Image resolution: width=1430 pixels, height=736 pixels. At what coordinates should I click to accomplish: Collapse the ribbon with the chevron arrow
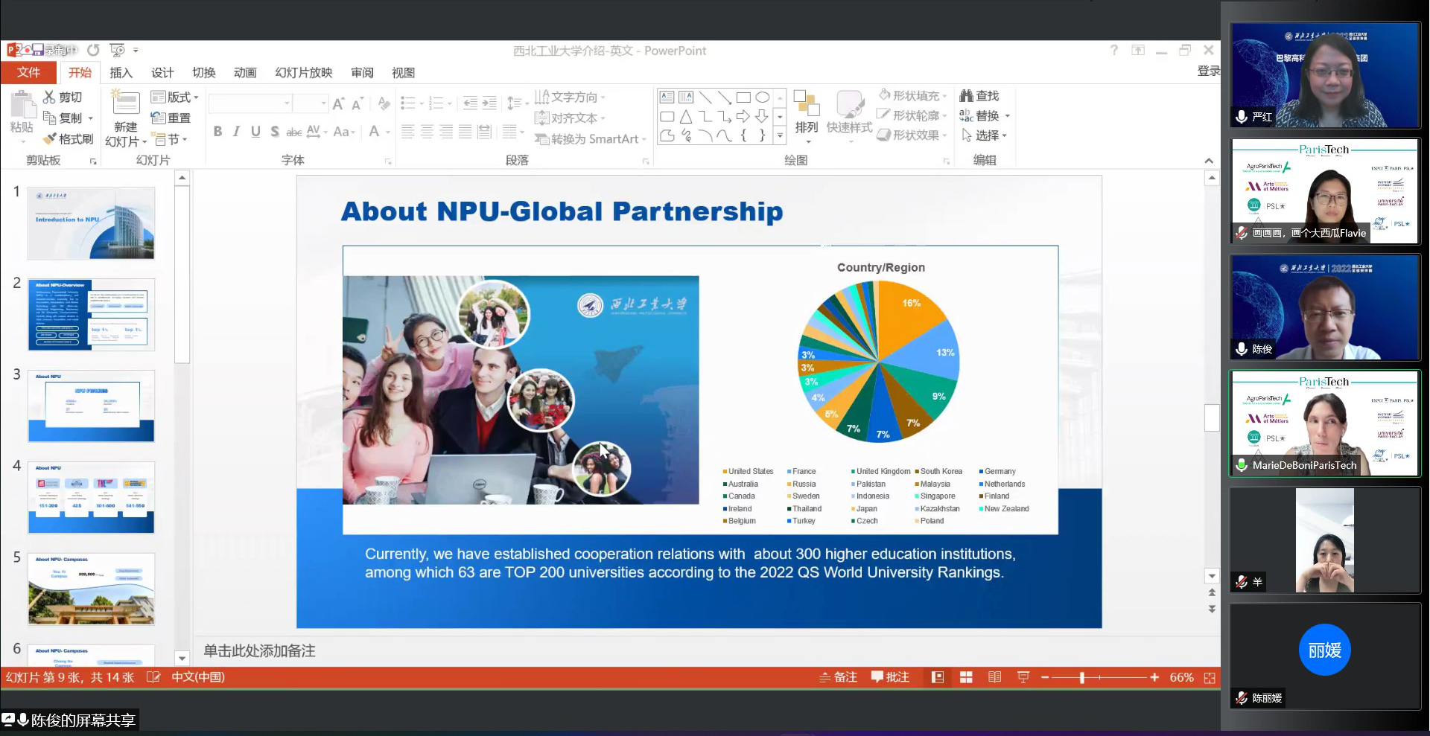click(x=1209, y=161)
